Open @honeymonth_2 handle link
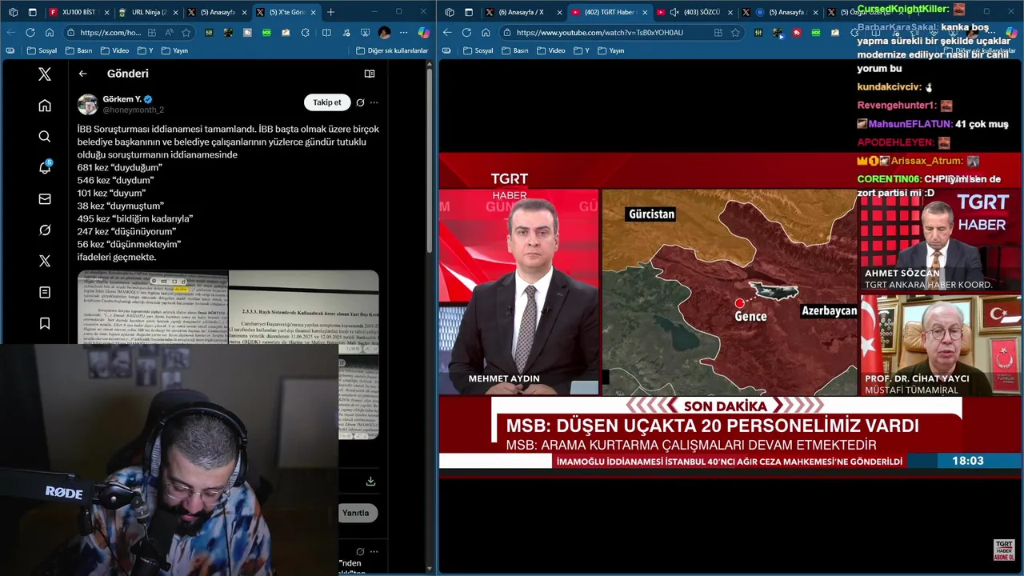The height and width of the screenshot is (576, 1024). tap(133, 110)
